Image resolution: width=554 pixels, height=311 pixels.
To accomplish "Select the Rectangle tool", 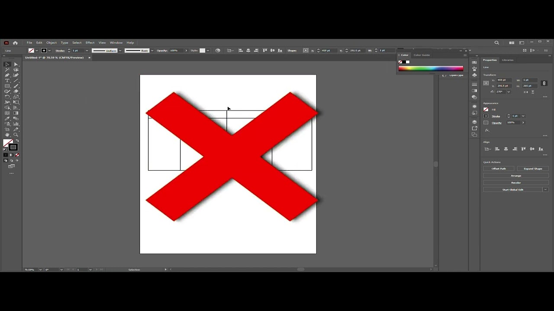I will (7, 86).
